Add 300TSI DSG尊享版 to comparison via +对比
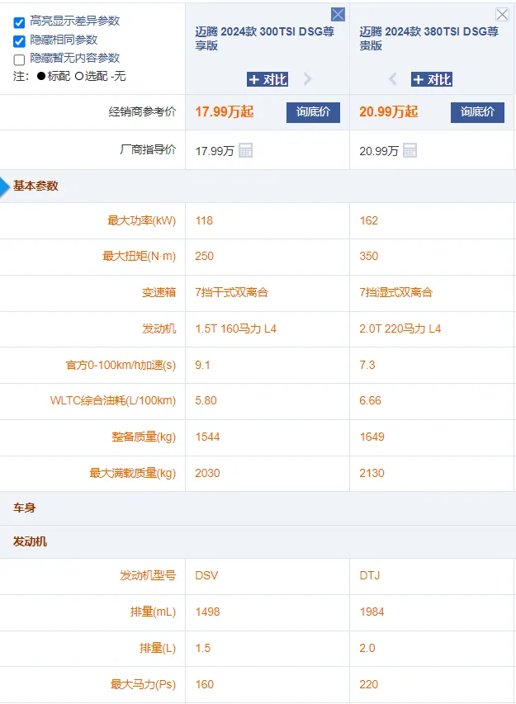 267,79
